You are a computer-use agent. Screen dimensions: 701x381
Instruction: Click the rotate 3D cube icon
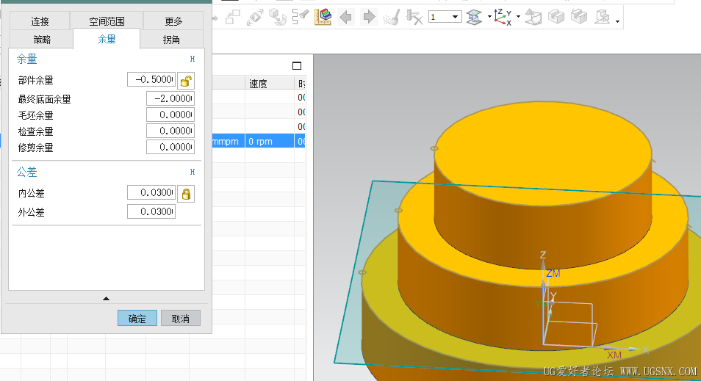click(x=278, y=17)
